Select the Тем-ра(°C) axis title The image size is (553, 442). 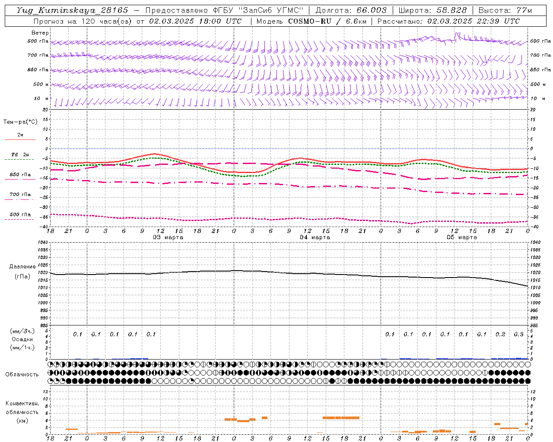pyautogui.click(x=20, y=122)
